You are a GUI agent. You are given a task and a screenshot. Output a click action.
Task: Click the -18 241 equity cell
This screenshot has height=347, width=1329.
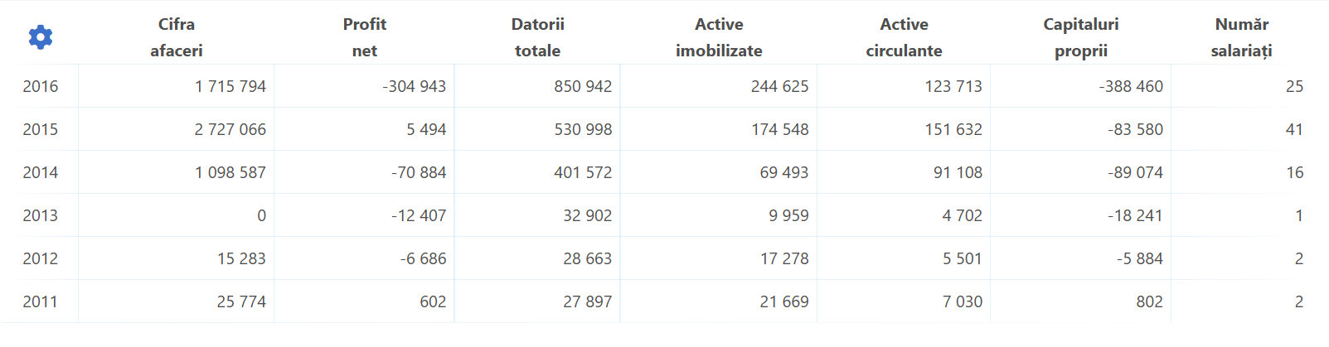[1135, 215]
